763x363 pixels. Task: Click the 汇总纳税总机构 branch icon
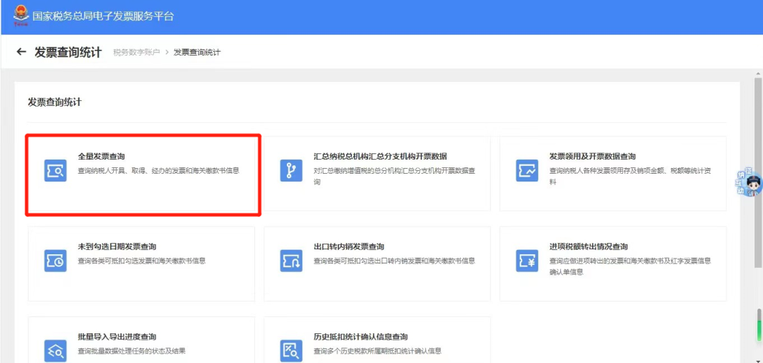[x=290, y=171]
